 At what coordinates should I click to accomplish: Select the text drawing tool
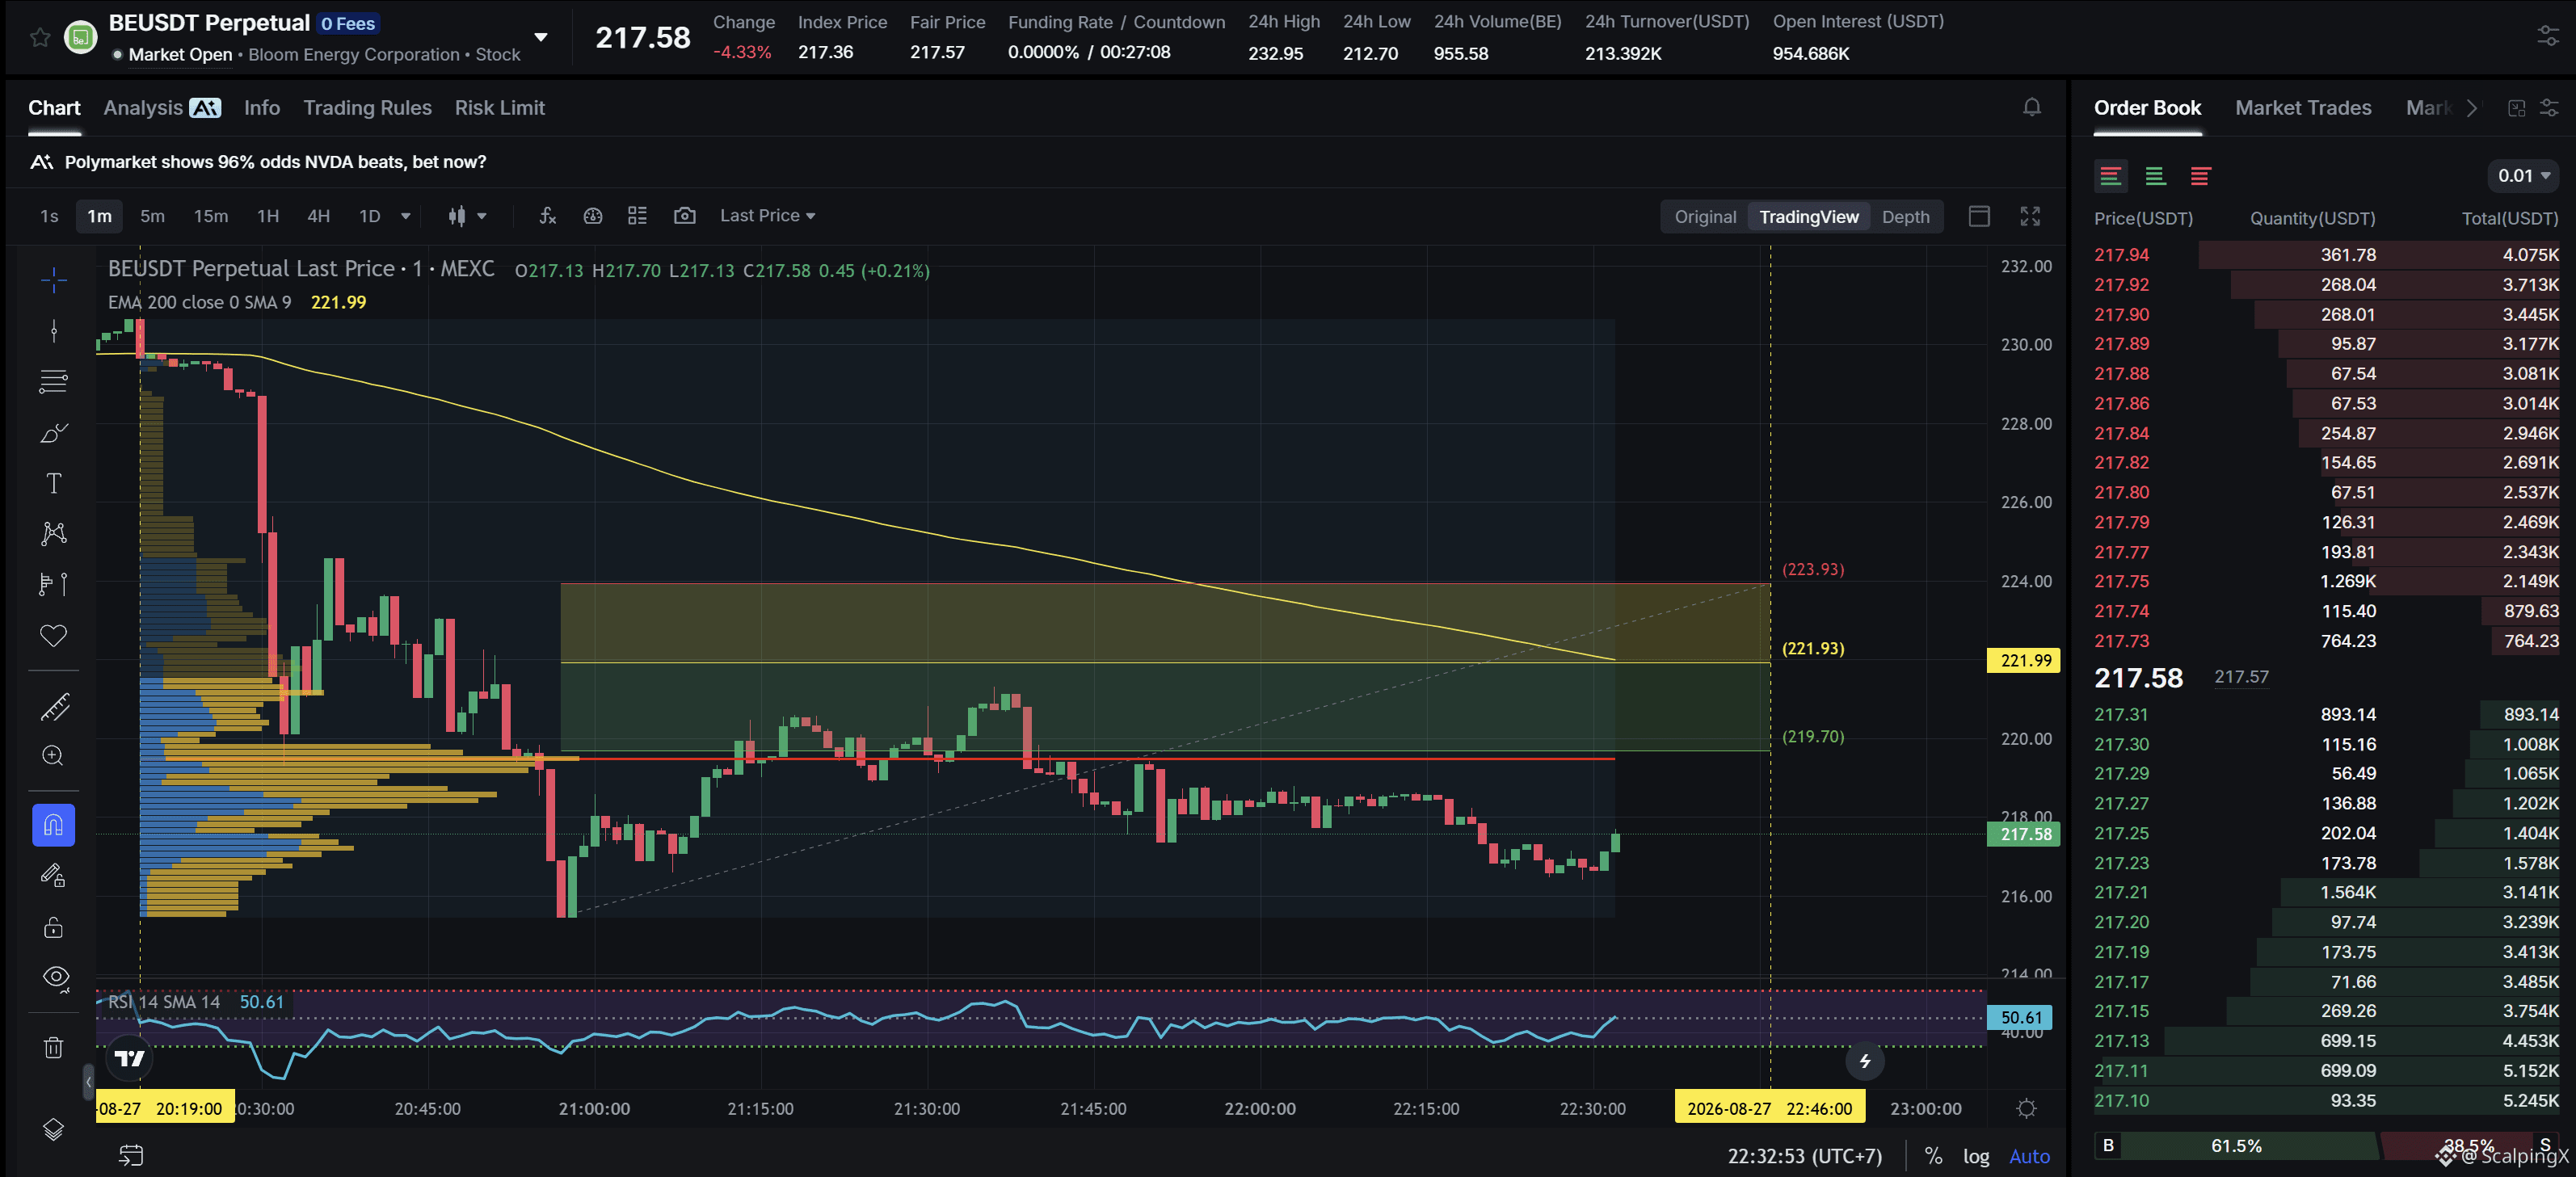click(x=54, y=484)
